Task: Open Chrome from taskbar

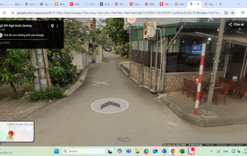Action: 173,151
